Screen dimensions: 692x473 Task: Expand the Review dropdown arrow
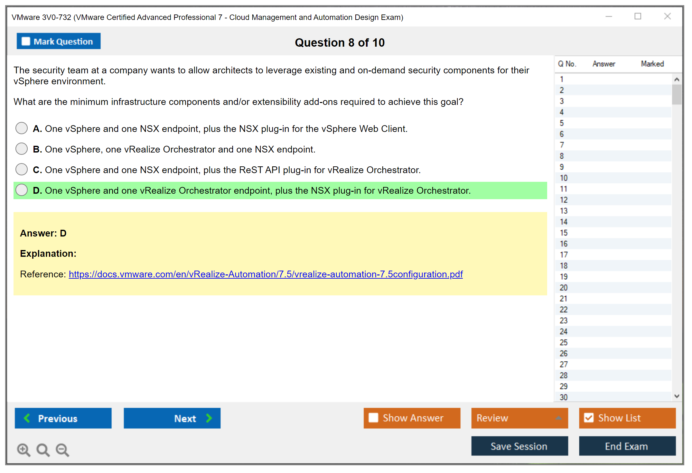point(558,418)
